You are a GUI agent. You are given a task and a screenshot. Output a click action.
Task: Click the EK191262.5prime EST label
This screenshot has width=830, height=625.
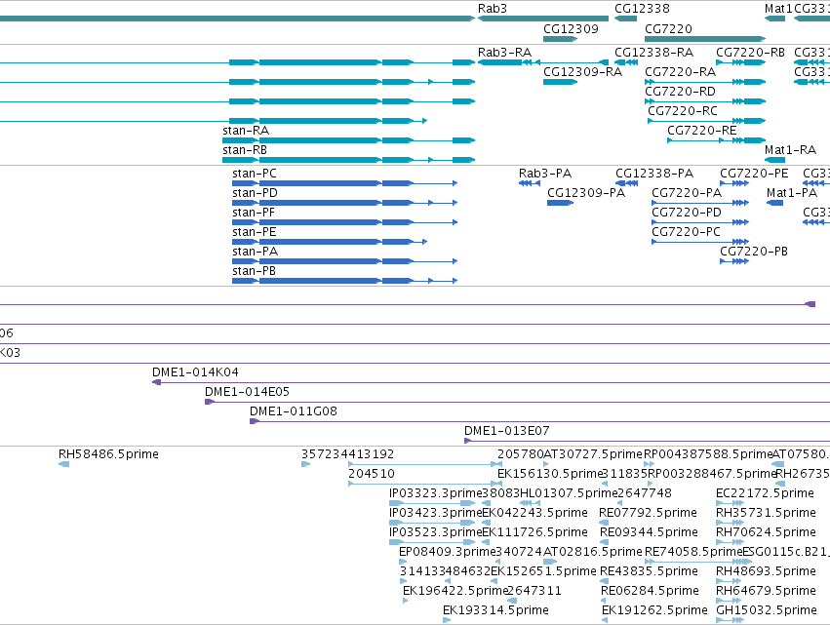tap(654, 610)
